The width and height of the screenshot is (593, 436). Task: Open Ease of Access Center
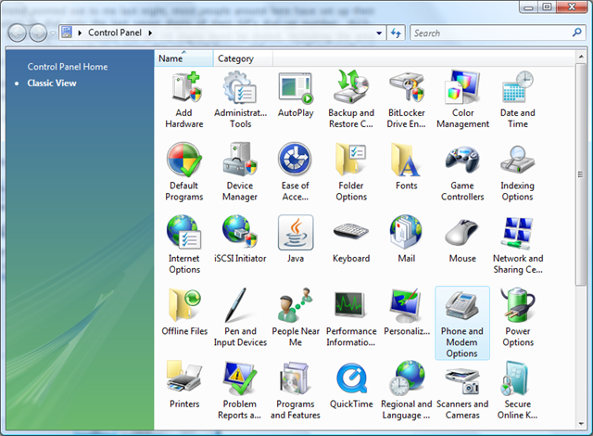click(296, 173)
